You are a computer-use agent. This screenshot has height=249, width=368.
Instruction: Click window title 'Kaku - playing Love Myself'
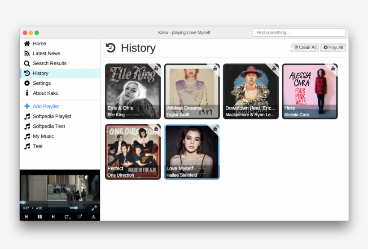coord(184,33)
